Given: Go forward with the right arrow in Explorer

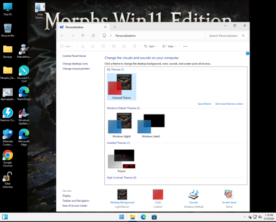Looking at the screenshot, I should point(72,36).
